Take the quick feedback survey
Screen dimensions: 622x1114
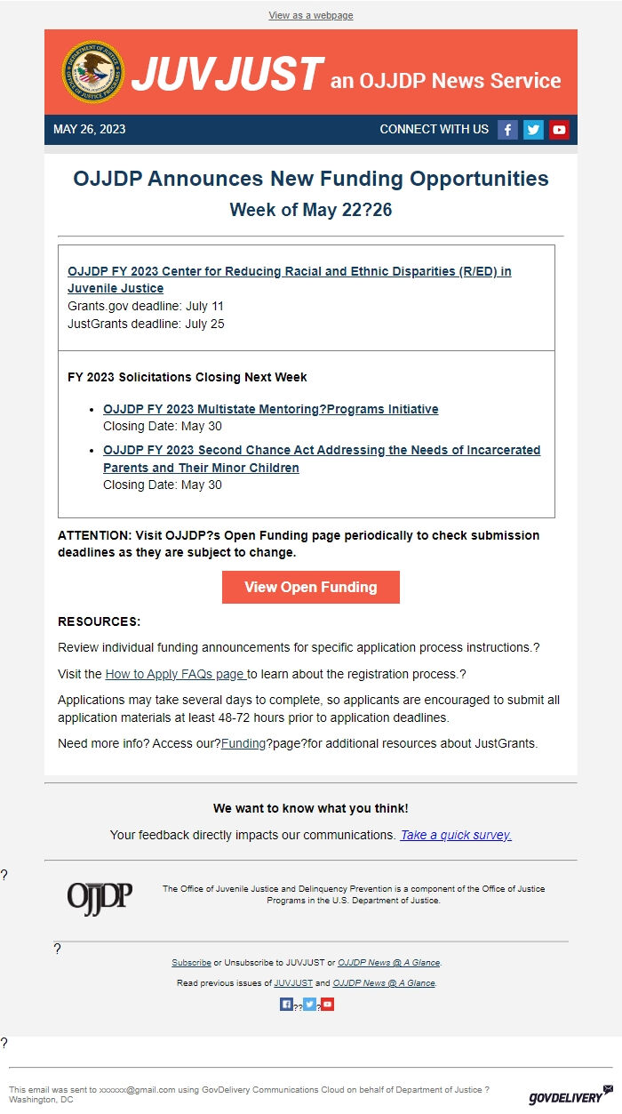[455, 835]
